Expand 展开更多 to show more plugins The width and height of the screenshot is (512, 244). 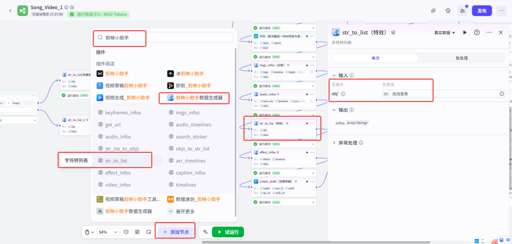tap(181, 211)
